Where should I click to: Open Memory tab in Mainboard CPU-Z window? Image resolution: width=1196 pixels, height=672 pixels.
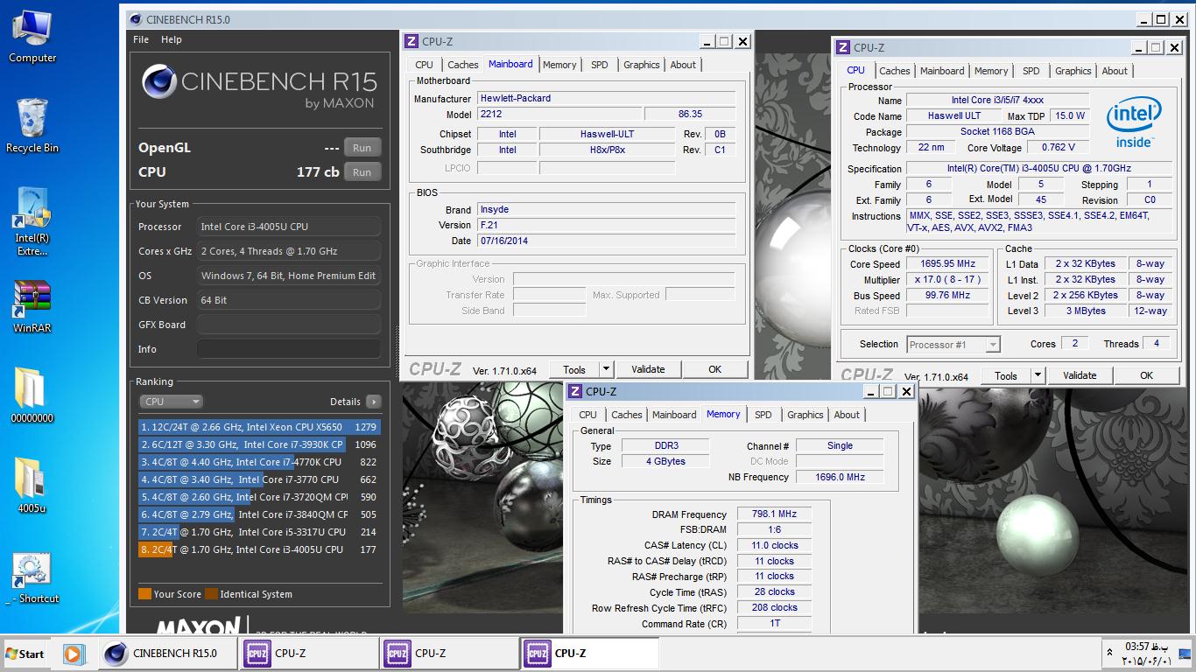pos(559,65)
